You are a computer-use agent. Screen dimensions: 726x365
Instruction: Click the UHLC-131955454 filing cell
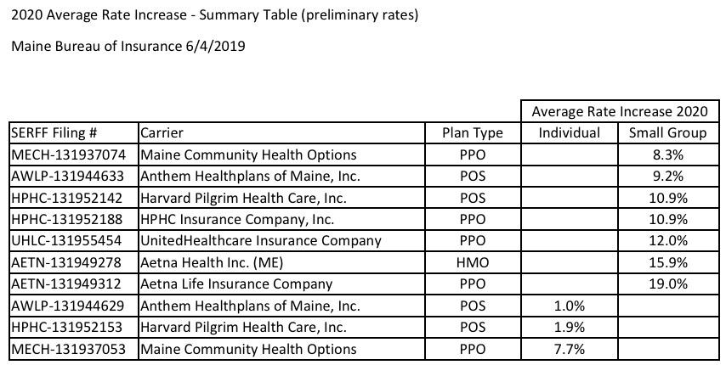click(x=66, y=241)
